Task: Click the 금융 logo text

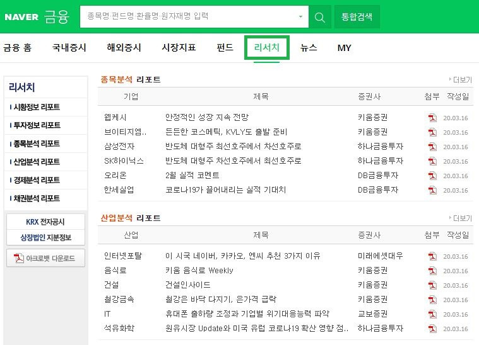Action: [57, 17]
